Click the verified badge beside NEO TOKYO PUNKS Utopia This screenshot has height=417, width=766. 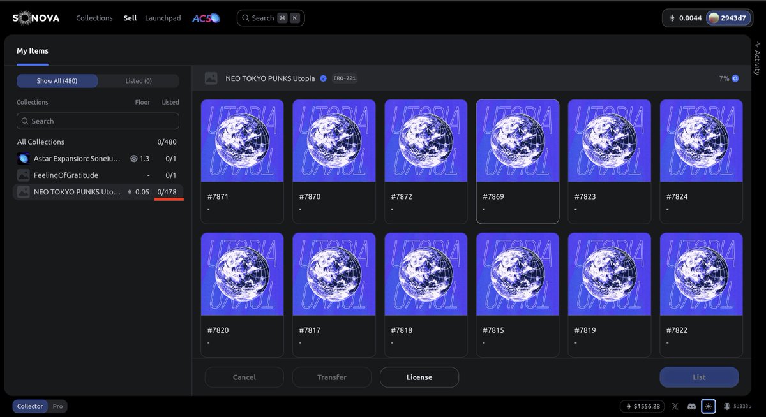tap(323, 78)
